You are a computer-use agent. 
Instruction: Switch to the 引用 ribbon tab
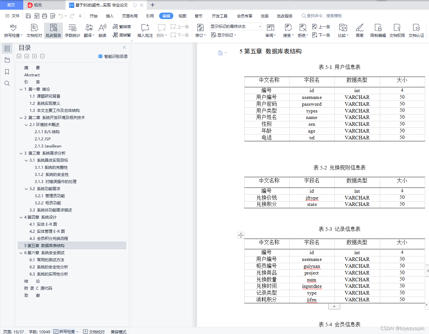[150, 16]
